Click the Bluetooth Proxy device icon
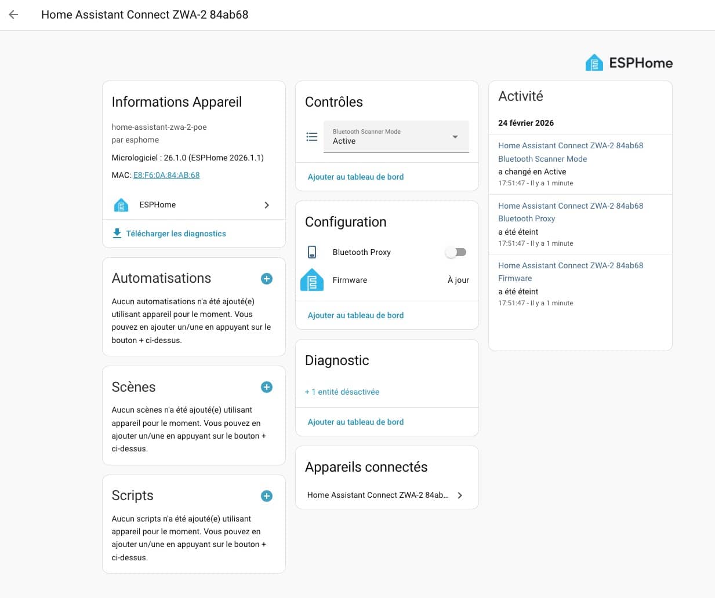Viewport: 715px width, 598px height. pyautogui.click(x=312, y=252)
